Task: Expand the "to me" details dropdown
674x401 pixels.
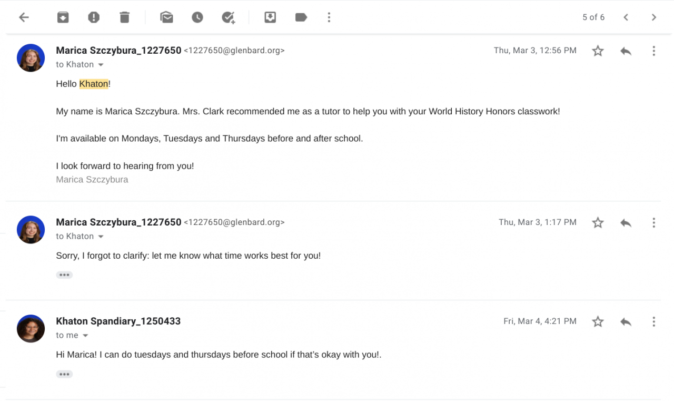Action: click(85, 336)
